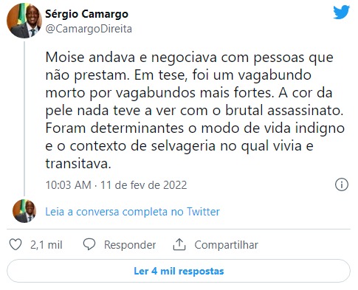
Task: Click 'brutal assassinato' in the tweet text
Action: 284,111
